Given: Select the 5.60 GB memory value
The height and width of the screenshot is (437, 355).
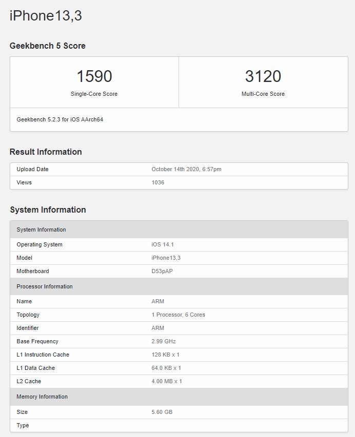Looking at the screenshot, I should click(x=162, y=412).
